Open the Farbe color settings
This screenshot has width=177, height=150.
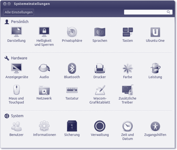[x=127, y=69]
